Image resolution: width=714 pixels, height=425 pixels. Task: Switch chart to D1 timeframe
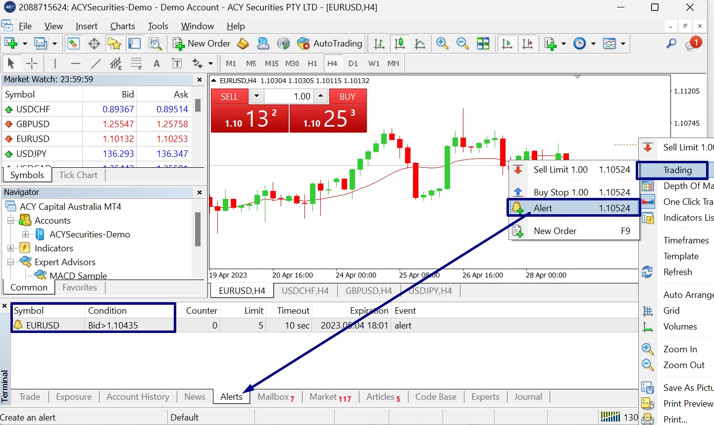(353, 63)
